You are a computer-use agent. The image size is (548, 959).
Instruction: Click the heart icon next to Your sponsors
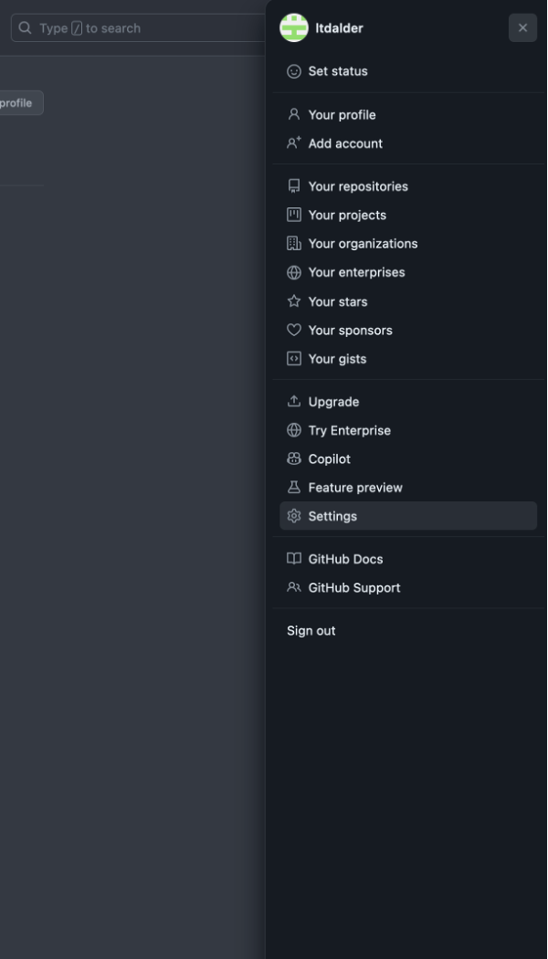[x=292, y=330]
